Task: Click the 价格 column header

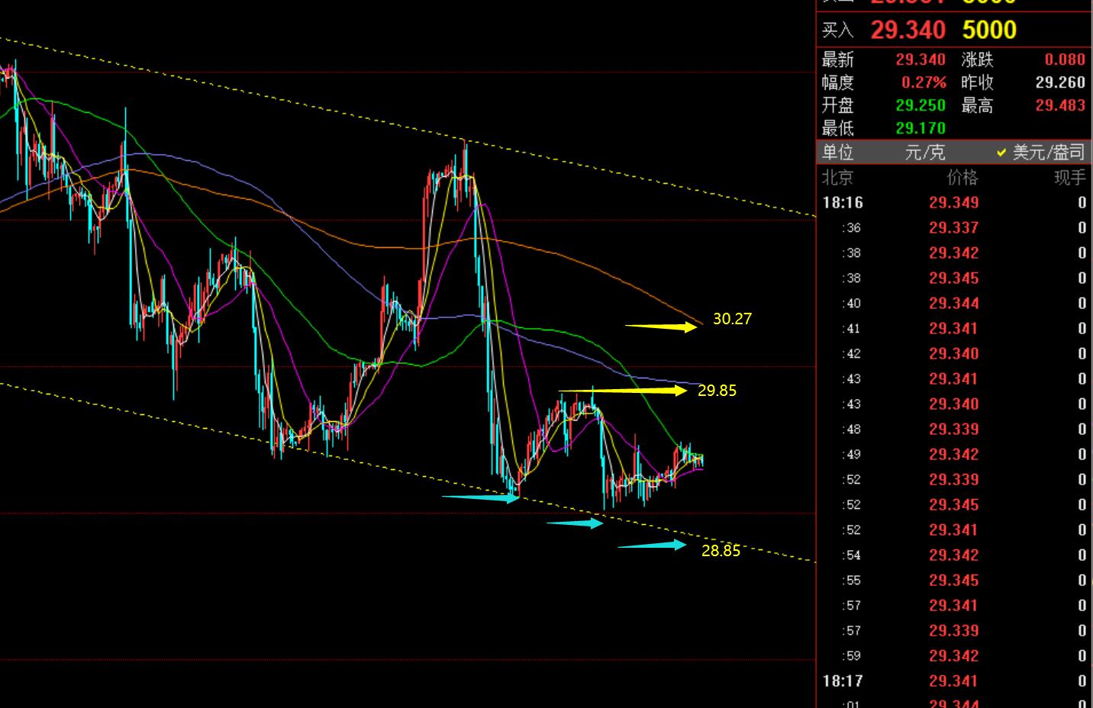Action: click(x=962, y=178)
